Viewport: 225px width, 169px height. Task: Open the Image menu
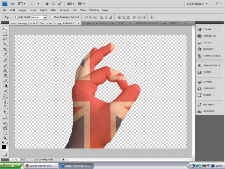(x=22, y=10)
